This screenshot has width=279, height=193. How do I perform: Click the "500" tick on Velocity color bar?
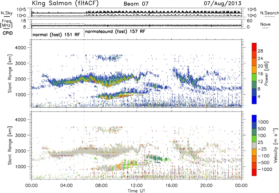262,129
